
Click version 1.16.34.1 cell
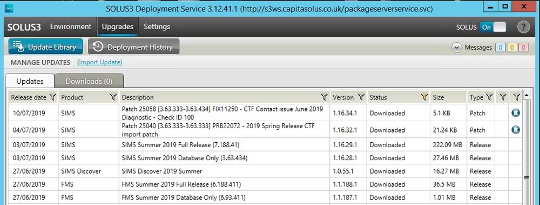coord(348,113)
